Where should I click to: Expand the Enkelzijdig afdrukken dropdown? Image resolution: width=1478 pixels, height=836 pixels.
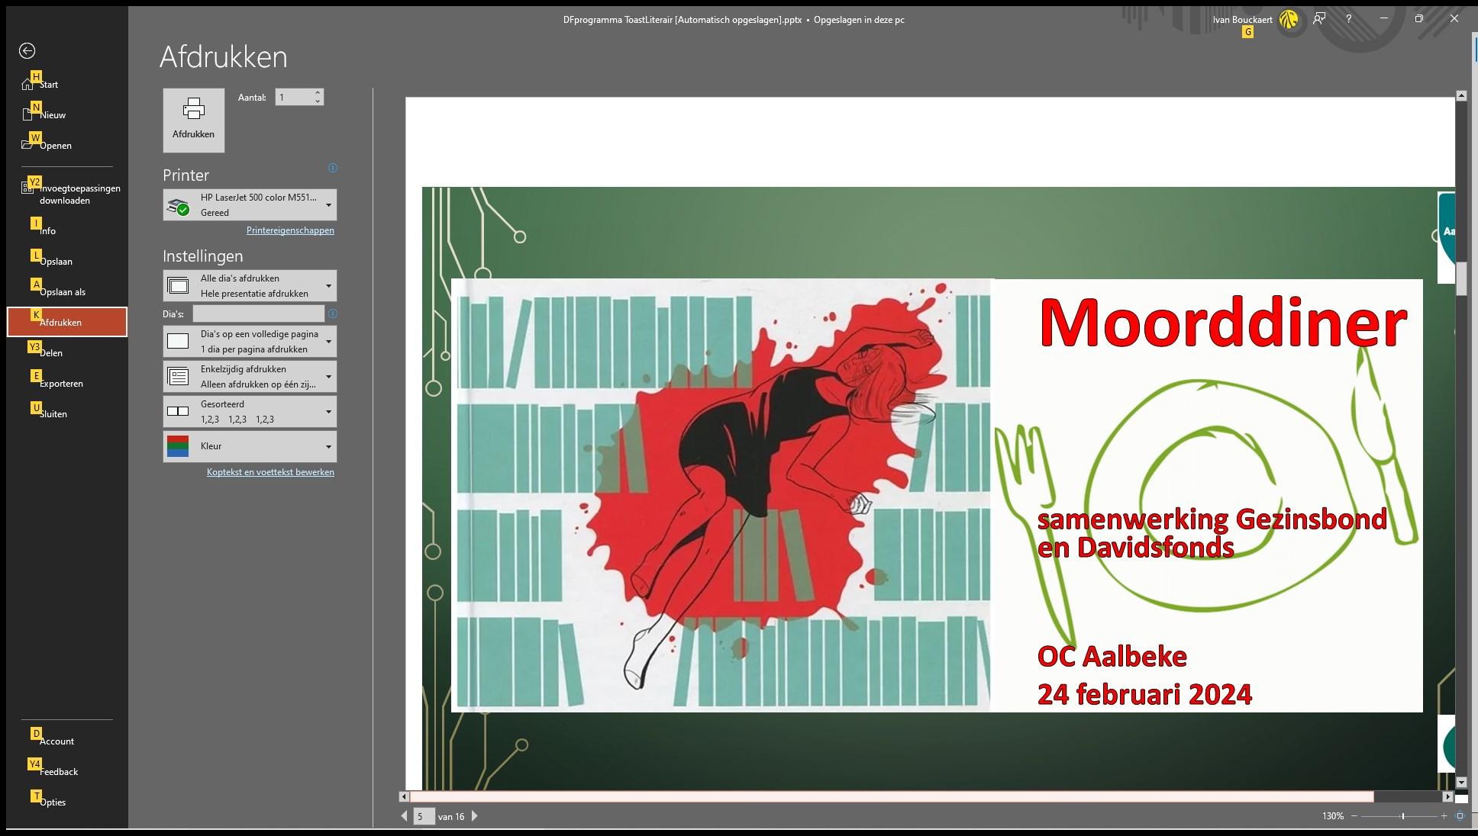coord(250,377)
